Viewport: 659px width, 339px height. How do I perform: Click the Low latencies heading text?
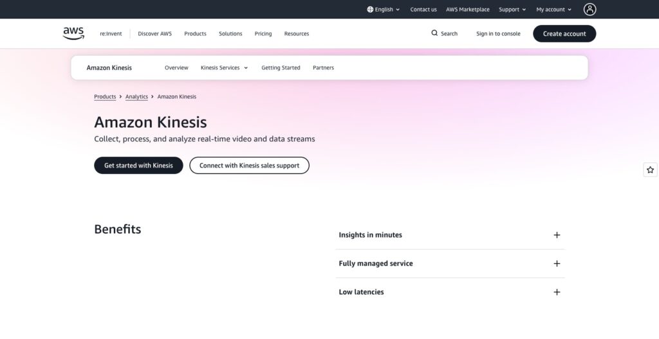point(361,292)
